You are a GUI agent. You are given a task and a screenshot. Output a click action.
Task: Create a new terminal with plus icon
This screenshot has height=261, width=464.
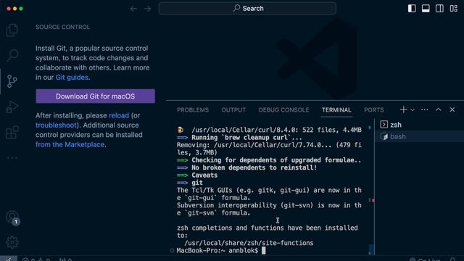click(403, 109)
